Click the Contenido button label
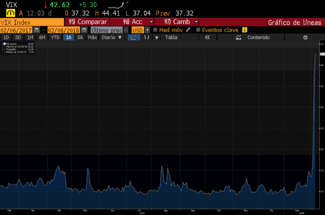This screenshot has width=325, height=215. click(258, 38)
